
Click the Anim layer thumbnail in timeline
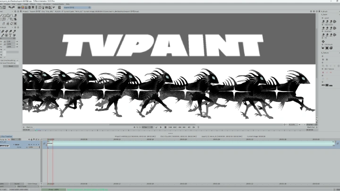click(x=5, y=146)
